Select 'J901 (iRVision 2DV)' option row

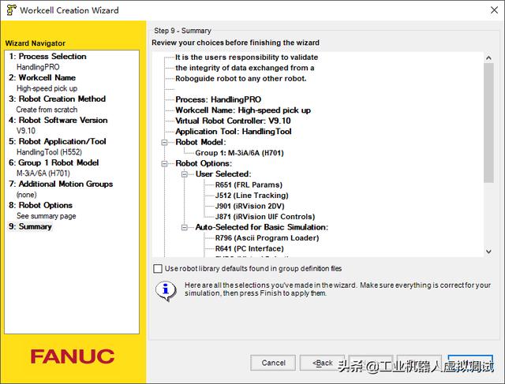point(249,206)
